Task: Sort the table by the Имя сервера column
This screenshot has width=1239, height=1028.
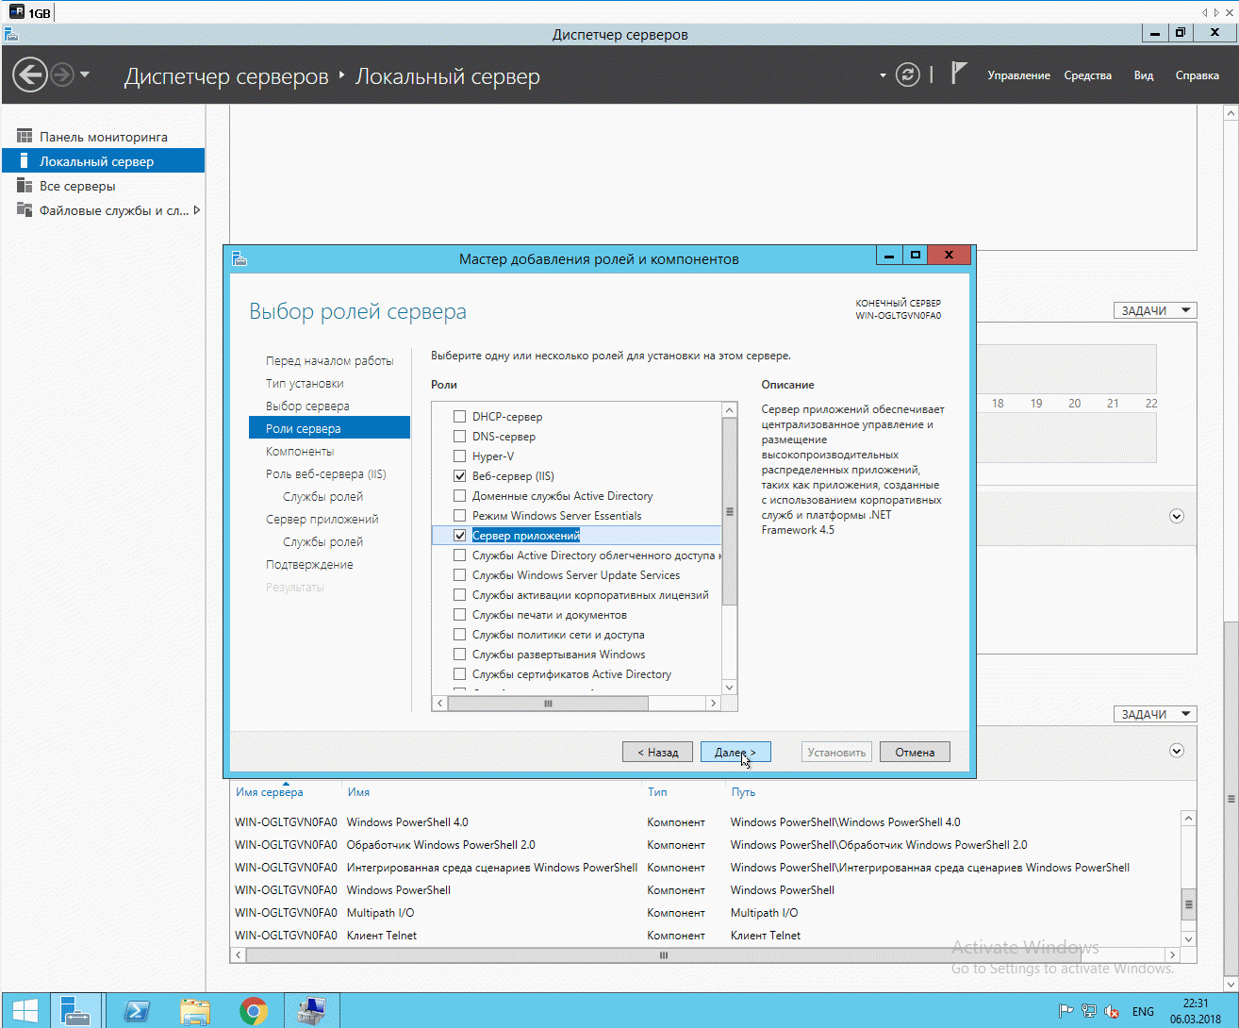Action: (270, 792)
